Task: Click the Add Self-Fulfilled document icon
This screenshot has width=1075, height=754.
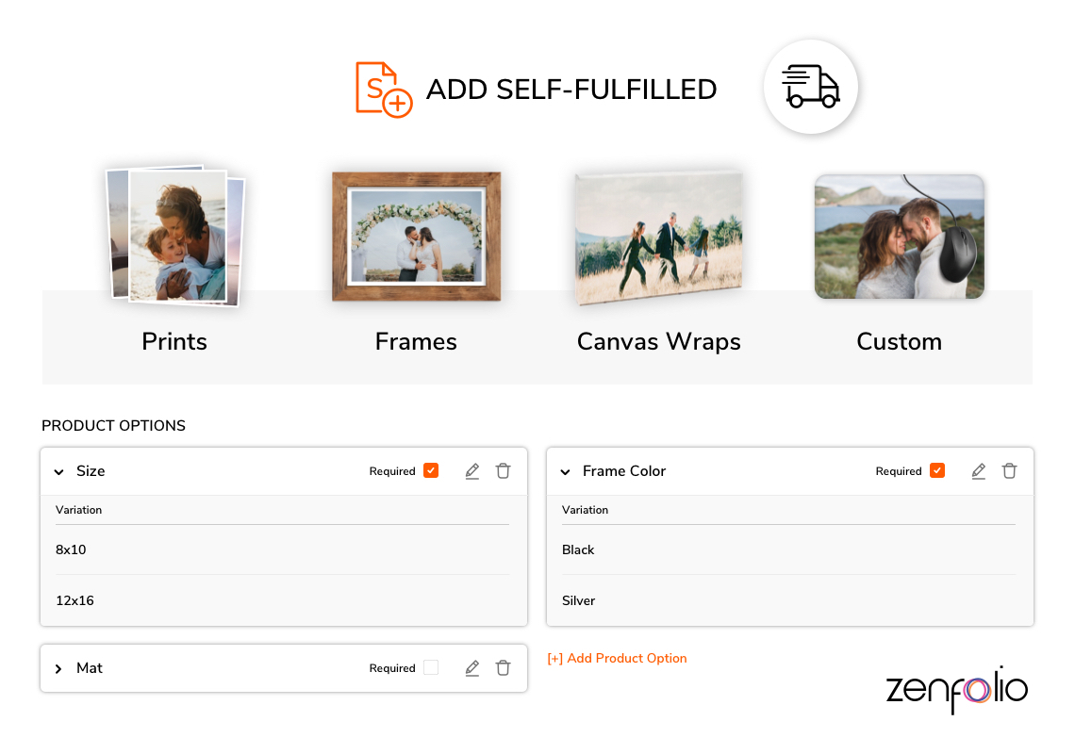Action: click(x=383, y=89)
